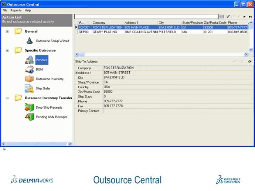Click the Outsource Inventory box icon

coord(29,79)
